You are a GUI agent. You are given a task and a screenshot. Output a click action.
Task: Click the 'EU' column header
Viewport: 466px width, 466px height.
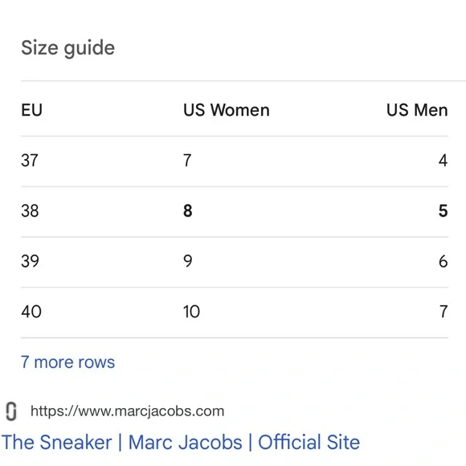pos(32,110)
